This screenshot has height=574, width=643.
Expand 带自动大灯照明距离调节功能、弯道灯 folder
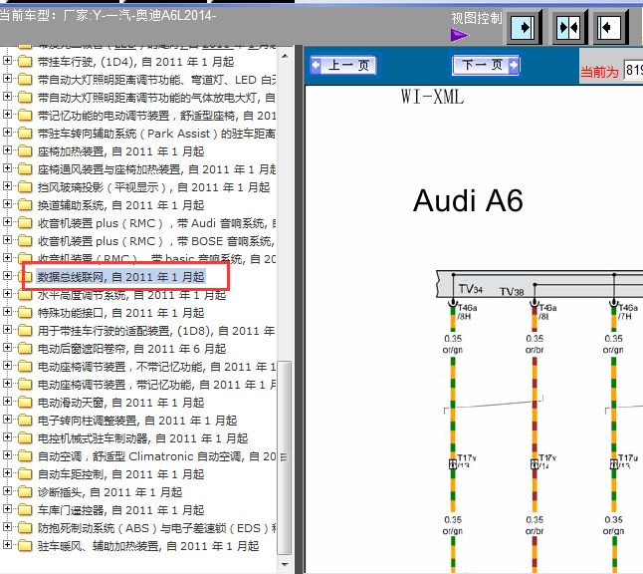[x=7, y=79]
